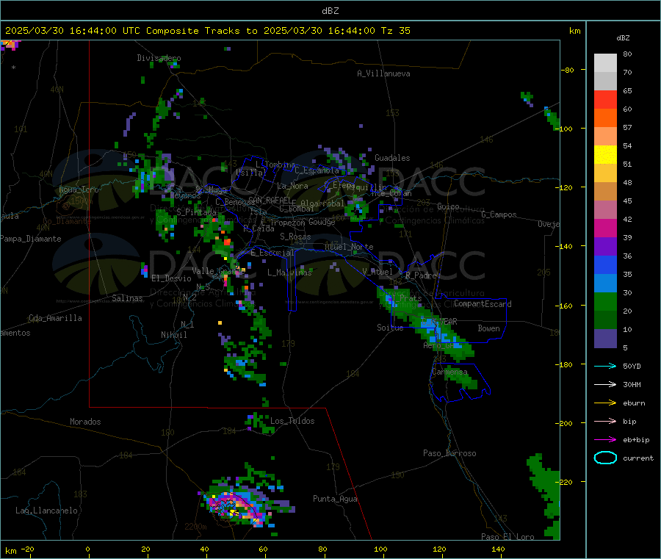The height and width of the screenshot is (559, 661).
Task: Click the cyan 50YD arrow in legend
Action: [x=605, y=366]
